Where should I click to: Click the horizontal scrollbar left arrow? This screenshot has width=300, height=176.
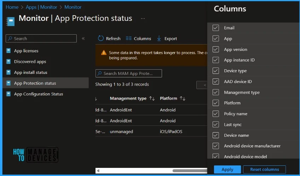(98, 171)
